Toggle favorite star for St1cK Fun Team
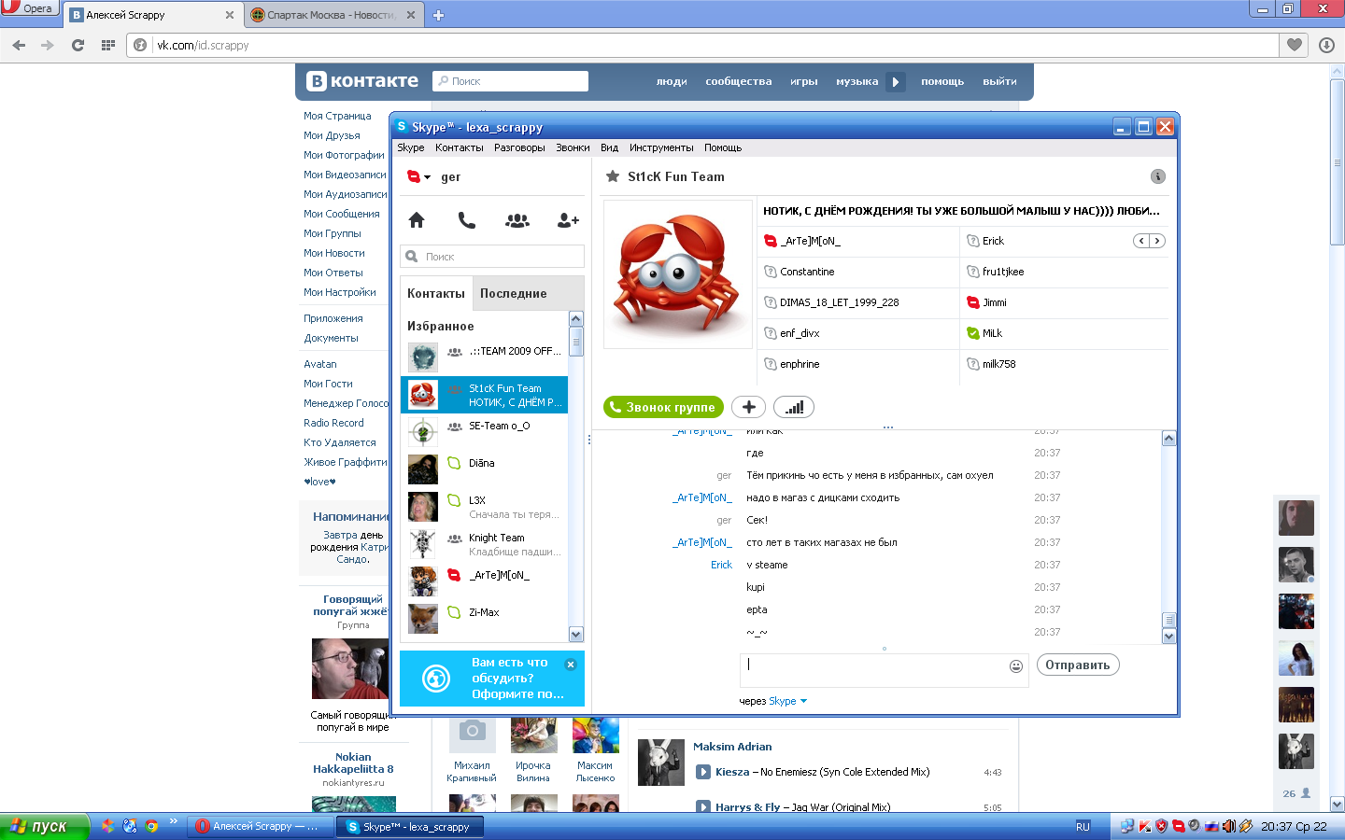 613,176
